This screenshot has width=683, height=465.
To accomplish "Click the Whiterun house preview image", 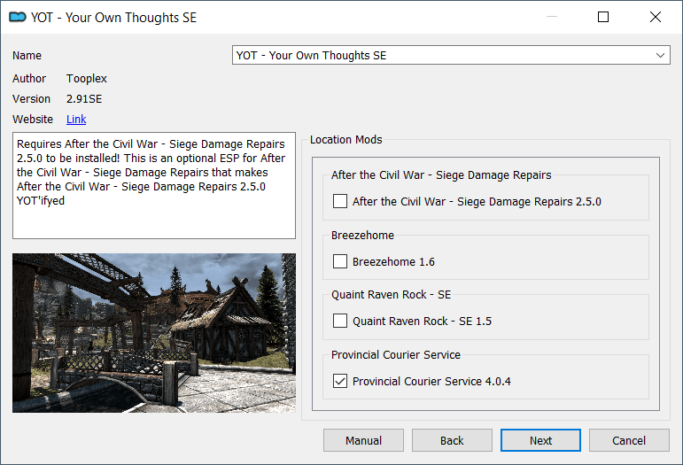I will point(154,333).
